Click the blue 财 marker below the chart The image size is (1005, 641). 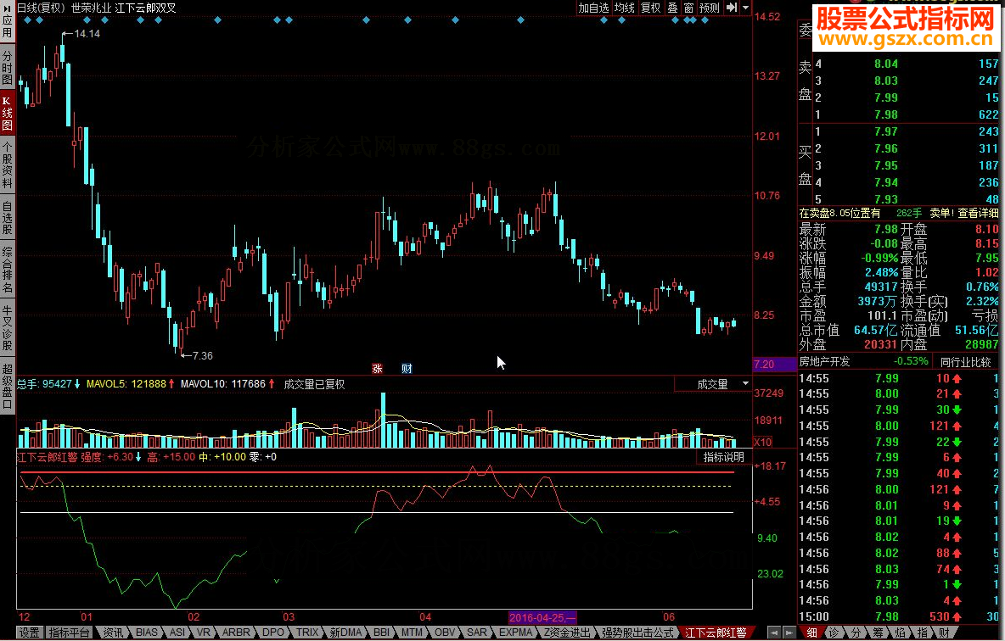click(x=407, y=368)
